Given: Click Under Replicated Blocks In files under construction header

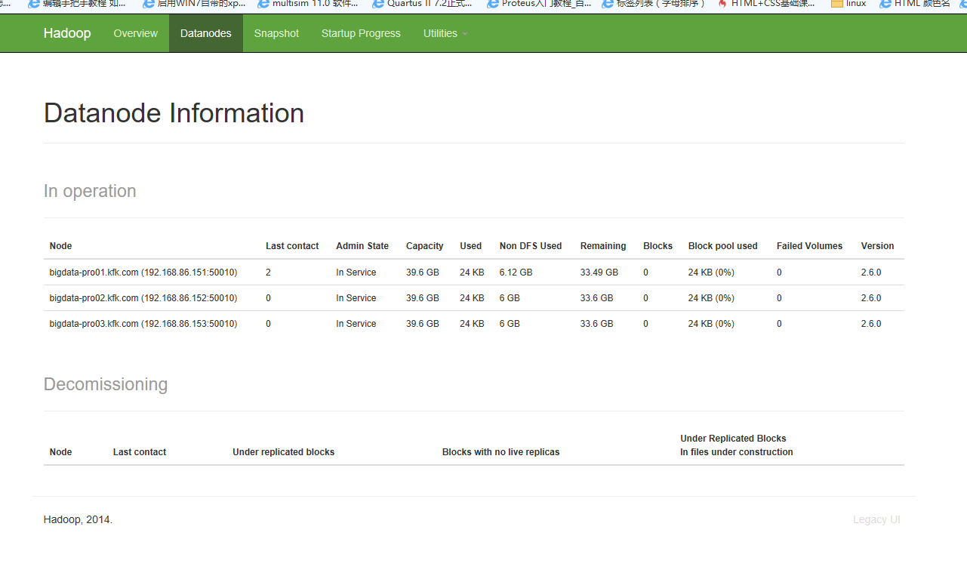Looking at the screenshot, I should coord(737,445).
